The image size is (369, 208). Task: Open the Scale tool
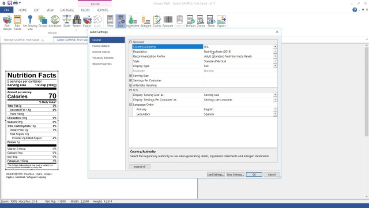[67, 21]
